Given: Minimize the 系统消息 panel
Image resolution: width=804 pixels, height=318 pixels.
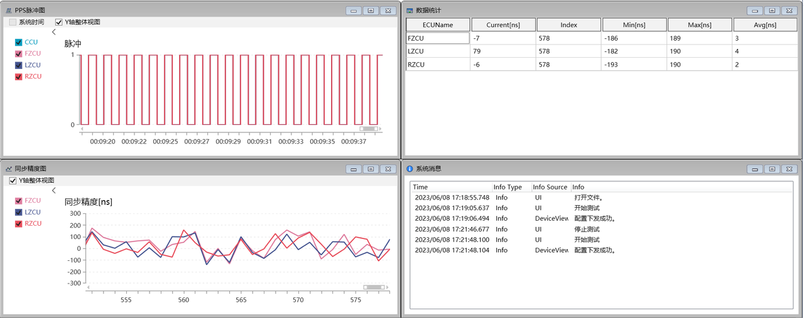Looking at the screenshot, I should (755, 169).
